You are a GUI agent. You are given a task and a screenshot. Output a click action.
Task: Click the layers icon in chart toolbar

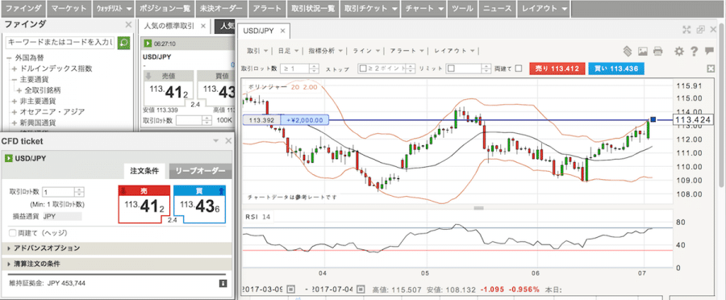pos(628,51)
